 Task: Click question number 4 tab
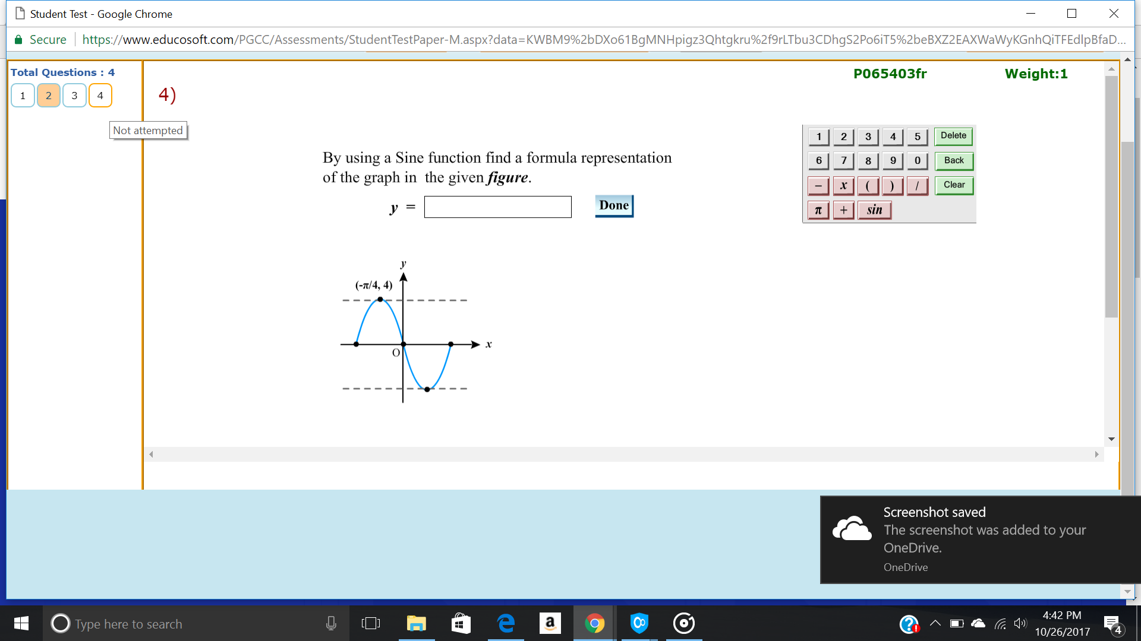[x=99, y=96]
